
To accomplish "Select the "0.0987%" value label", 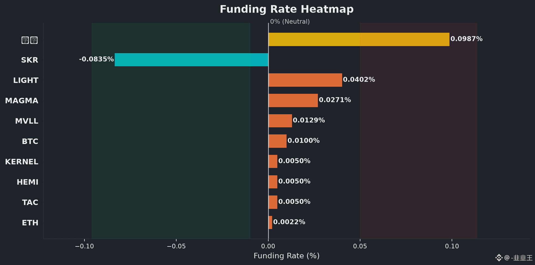I will tap(466, 39).
